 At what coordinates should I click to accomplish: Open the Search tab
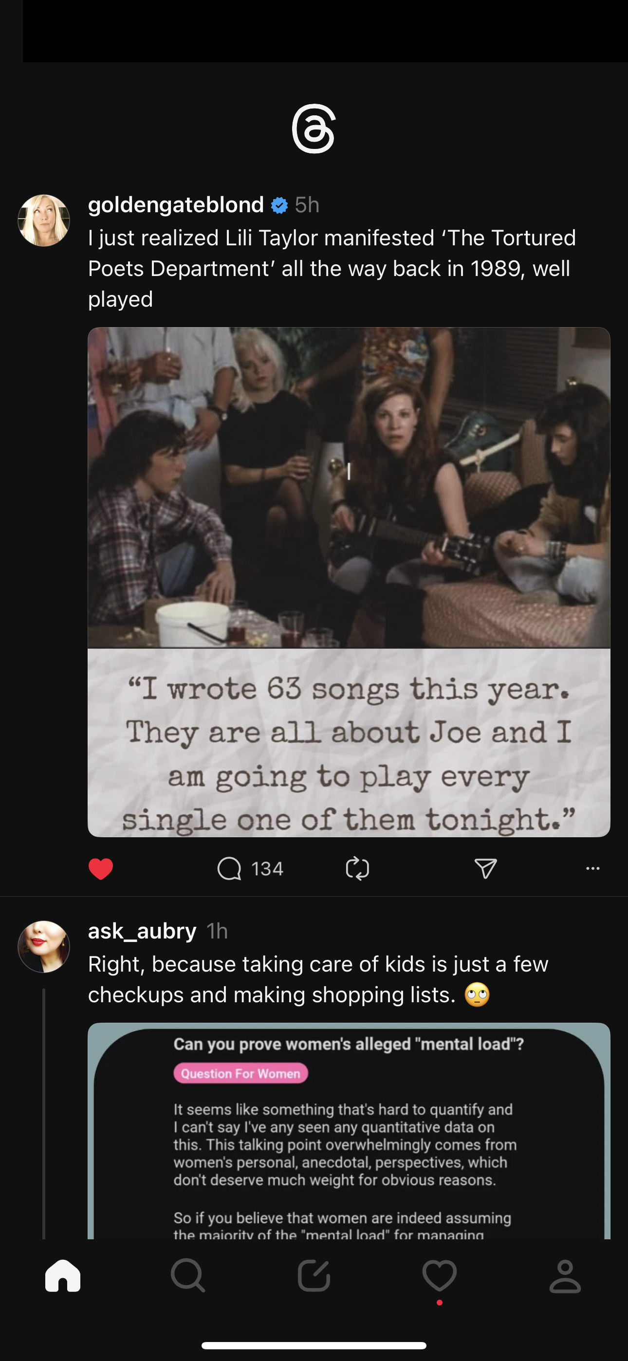coord(188,1275)
